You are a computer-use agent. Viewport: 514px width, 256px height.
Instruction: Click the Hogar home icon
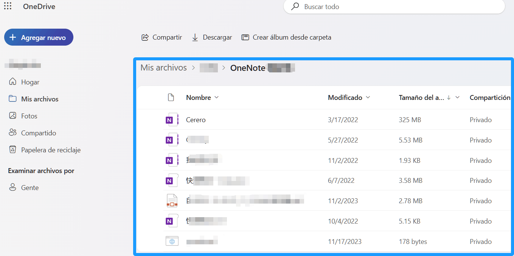12,82
